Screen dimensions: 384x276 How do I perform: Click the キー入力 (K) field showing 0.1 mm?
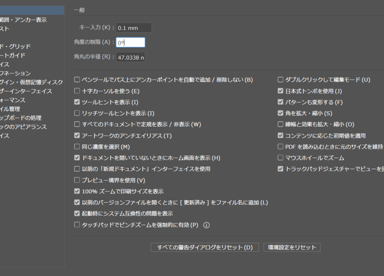click(134, 28)
